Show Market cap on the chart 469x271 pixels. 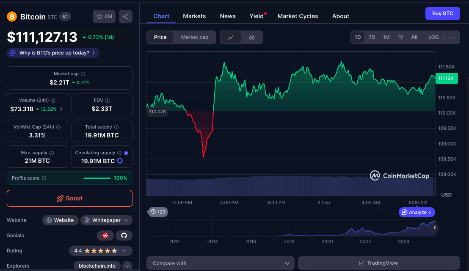(194, 37)
